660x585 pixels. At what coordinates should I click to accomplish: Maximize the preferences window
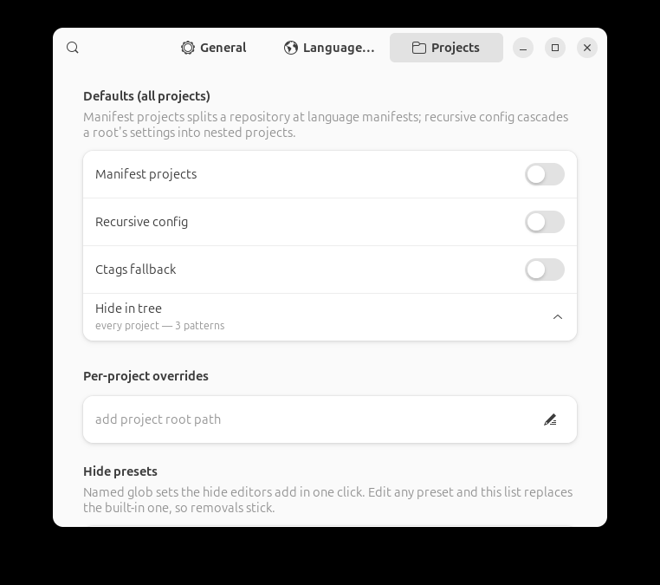coord(555,48)
